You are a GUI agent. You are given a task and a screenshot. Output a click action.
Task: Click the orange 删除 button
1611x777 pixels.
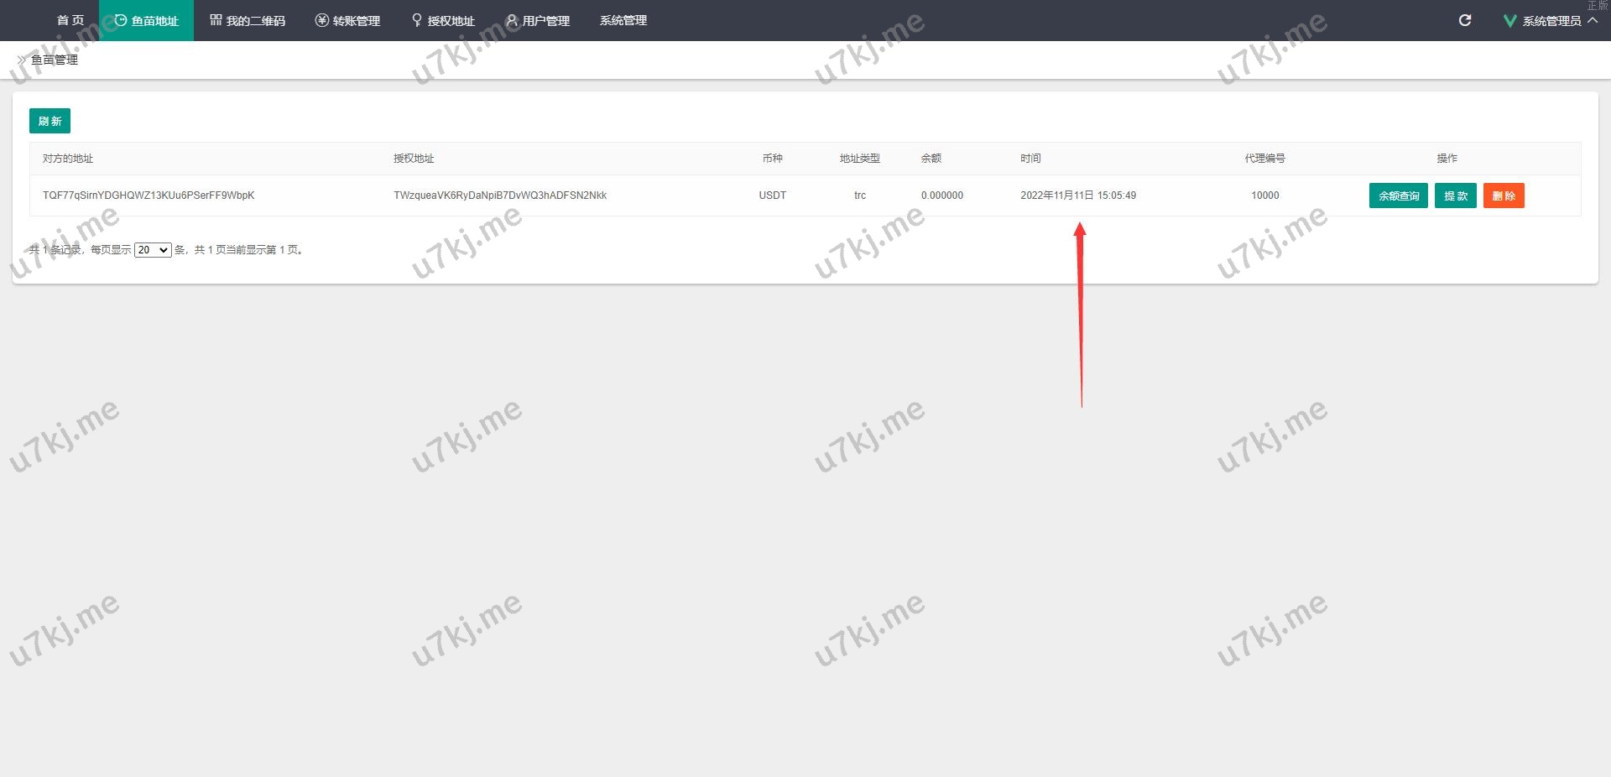point(1504,196)
